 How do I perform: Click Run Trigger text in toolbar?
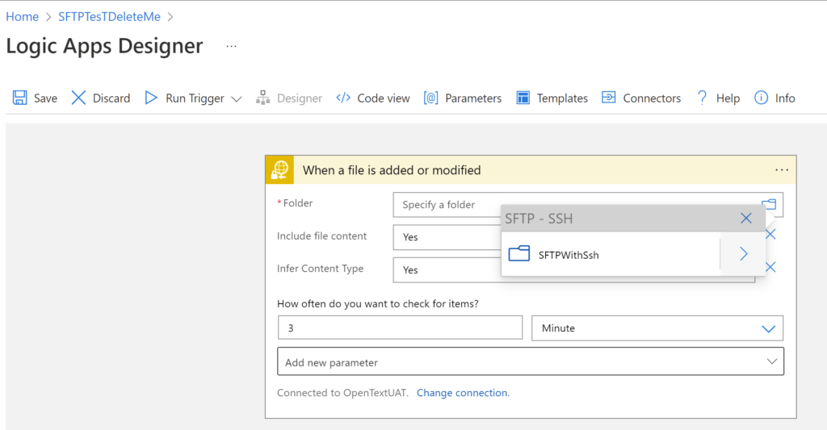(x=195, y=98)
